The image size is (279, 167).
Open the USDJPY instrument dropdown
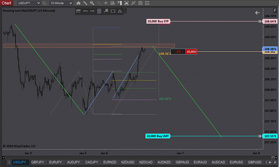tap(29, 3)
